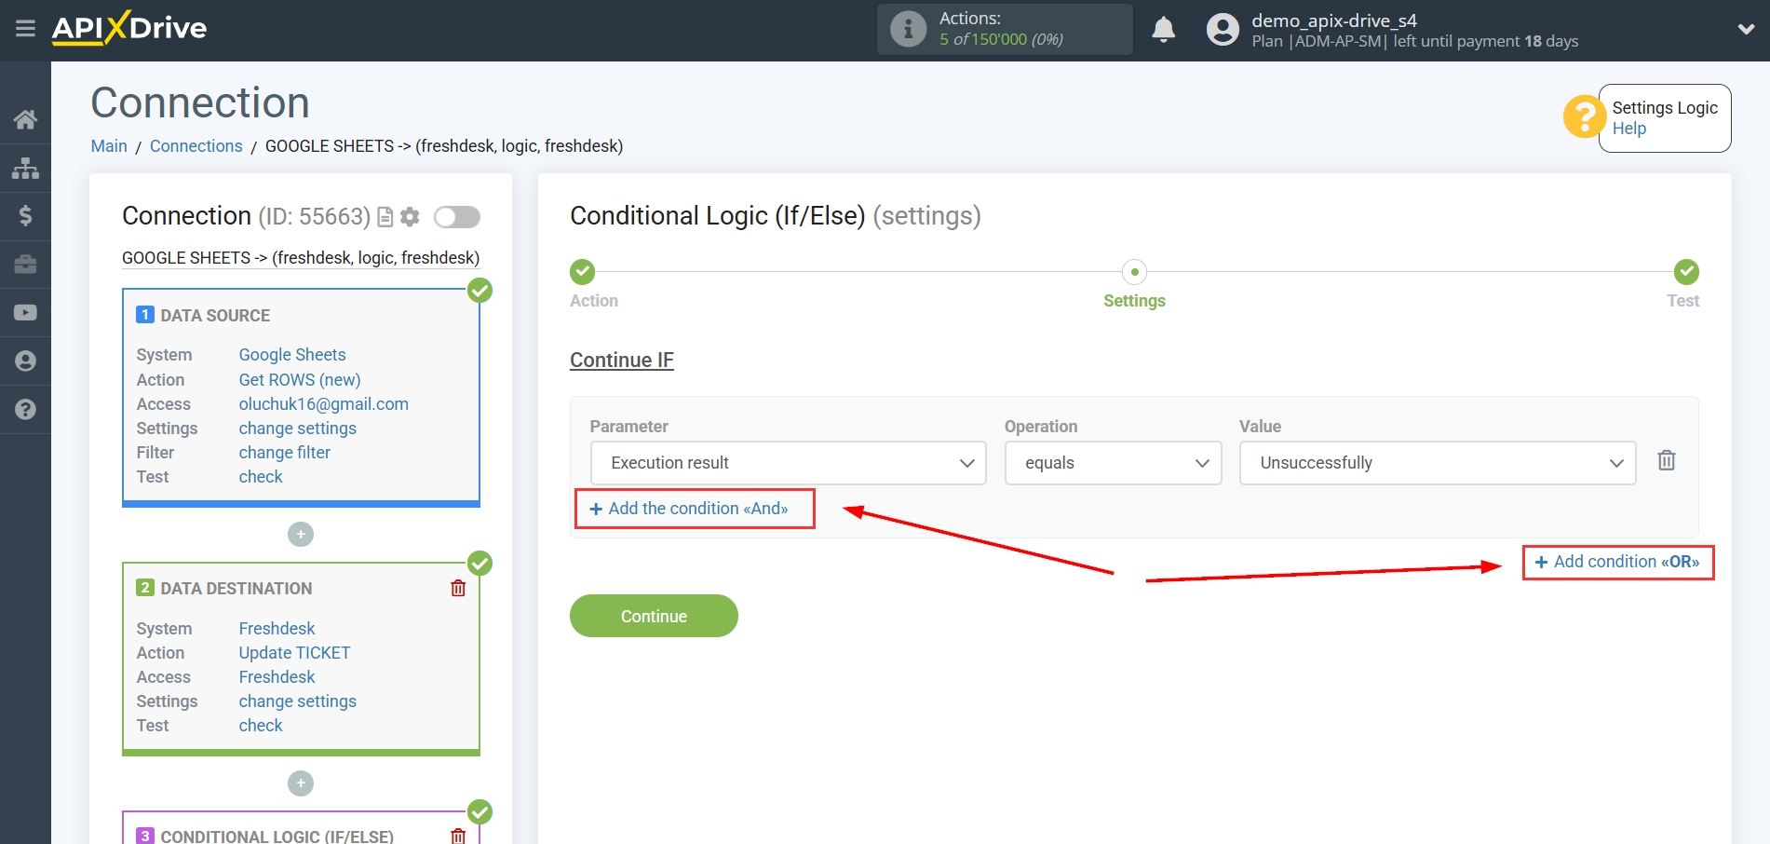Open the video tutorials sidebar icon
The image size is (1770, 844).
25,313
